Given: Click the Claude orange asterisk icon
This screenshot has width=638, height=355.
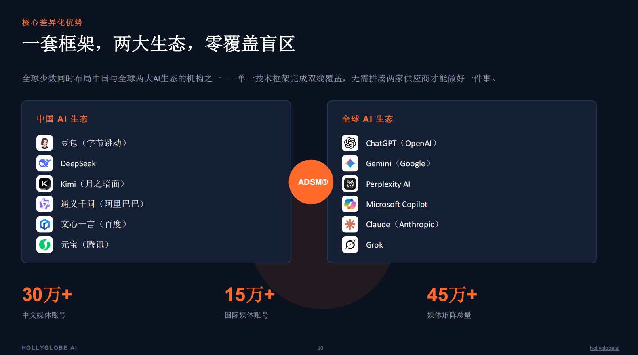Looking at the screenshot, I should point(350,224).
